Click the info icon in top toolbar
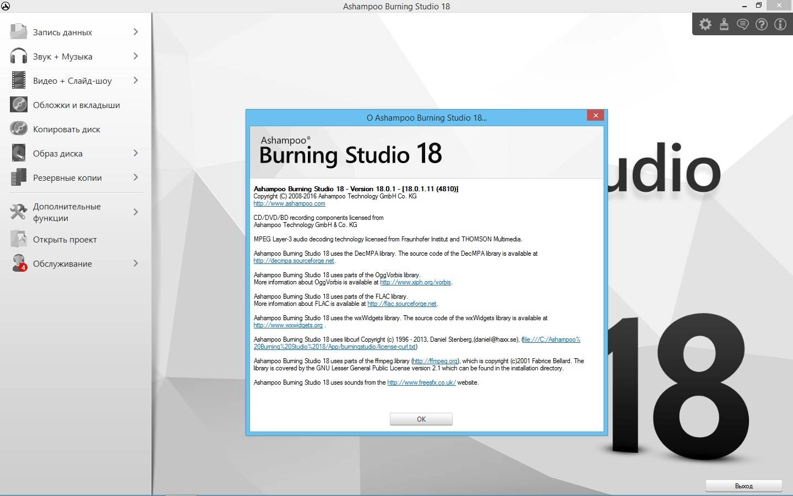 [780, 24]
